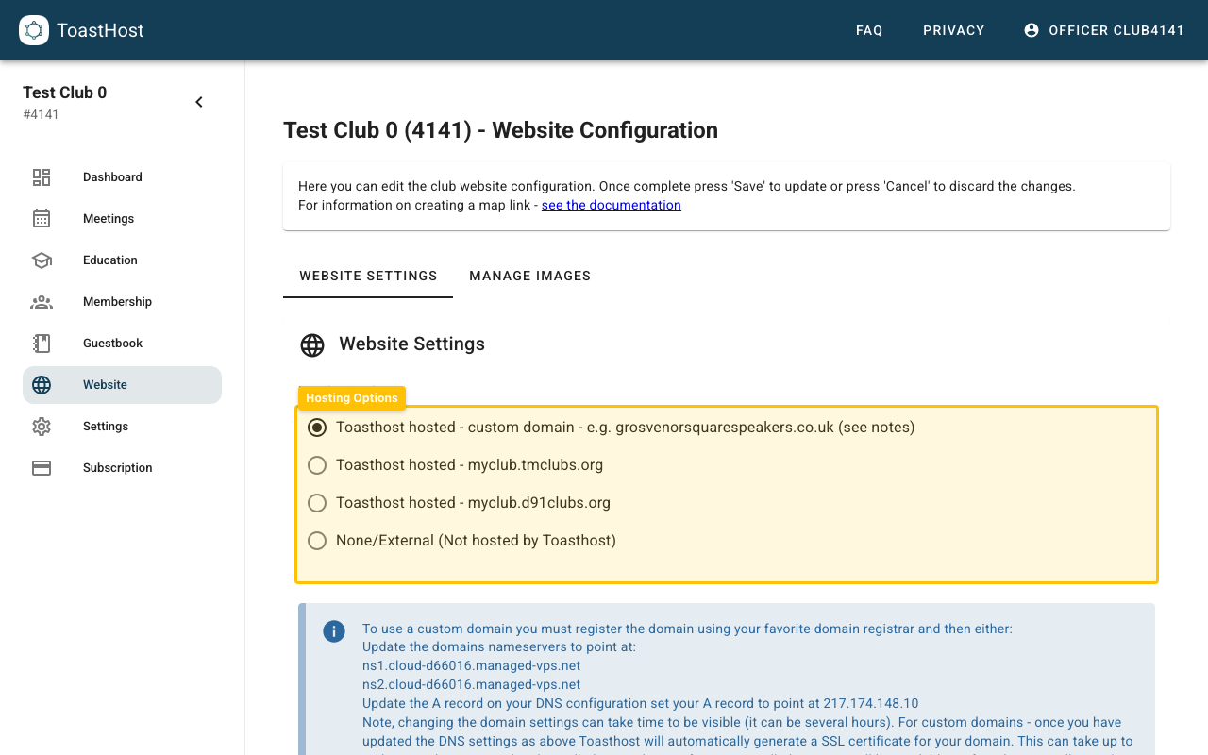The height and width of the screenshot is (755, 1208).
Task: Collapse the sidebar with the chevron arrow
Action: 199,102
